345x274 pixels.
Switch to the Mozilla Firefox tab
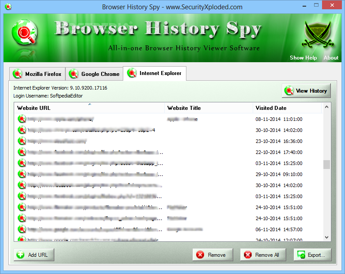tap(37, 74)
